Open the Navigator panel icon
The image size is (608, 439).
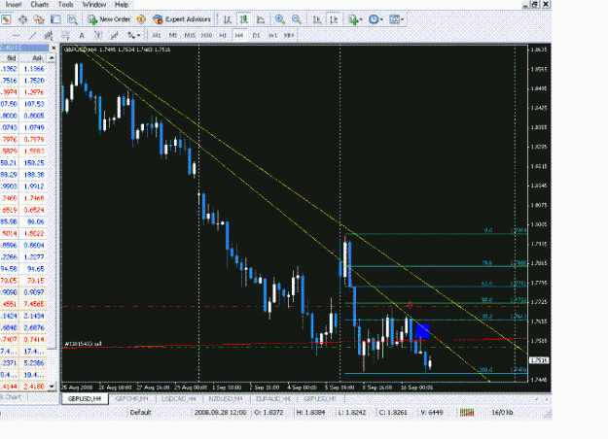click(39, 19)
